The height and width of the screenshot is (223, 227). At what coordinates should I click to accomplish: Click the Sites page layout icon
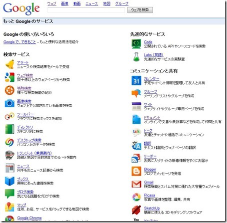click(136, 107)
